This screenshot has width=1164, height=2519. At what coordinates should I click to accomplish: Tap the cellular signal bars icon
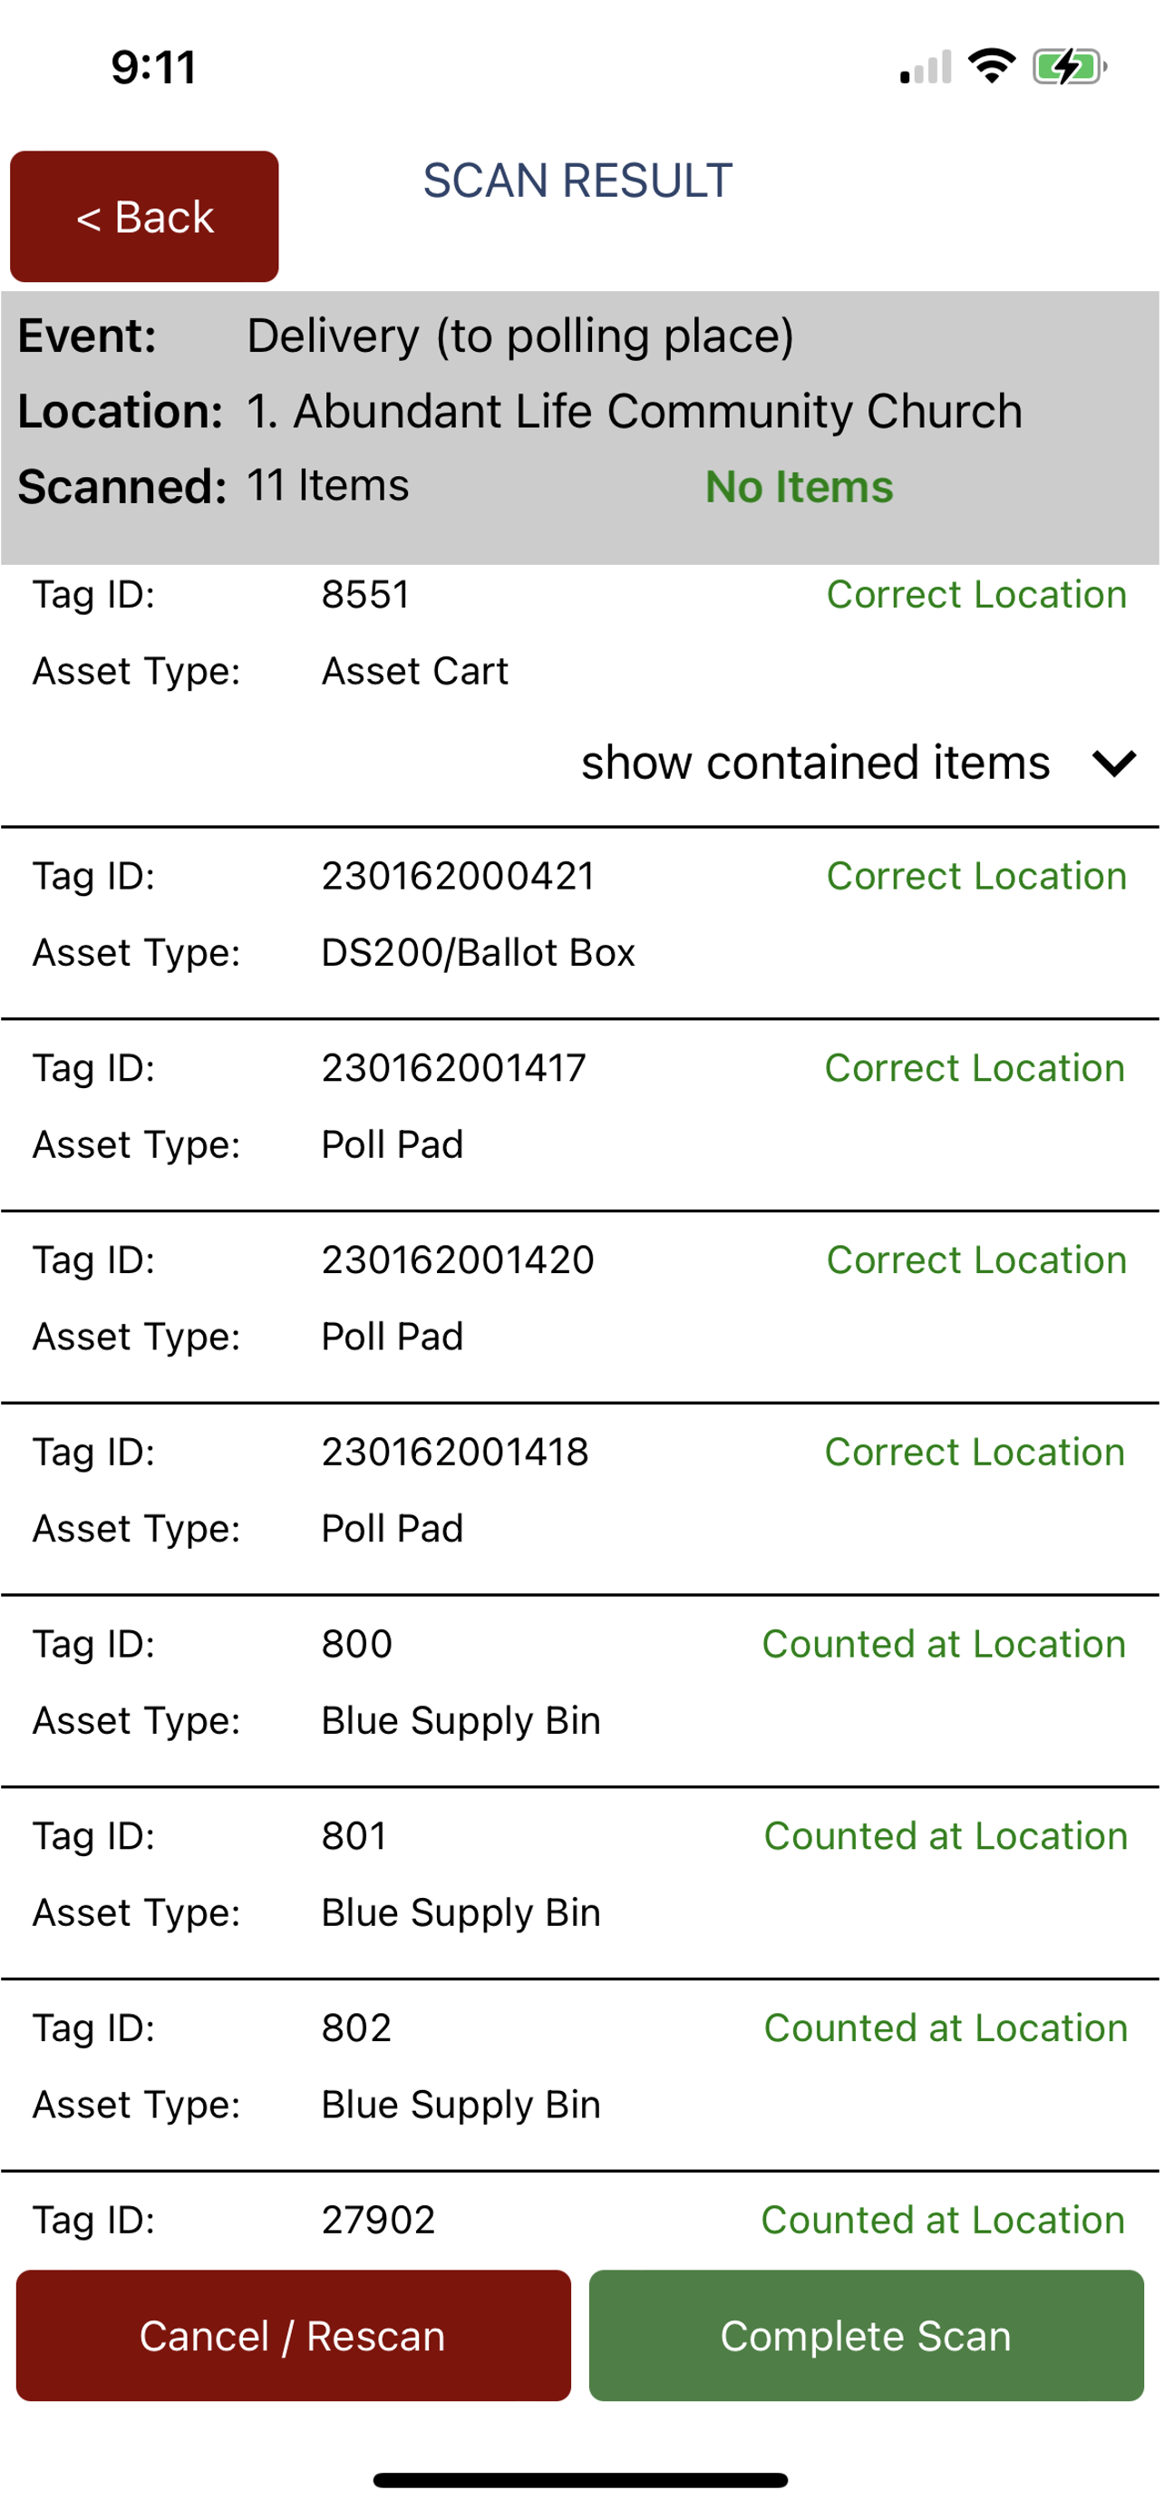tap(926, 66)
